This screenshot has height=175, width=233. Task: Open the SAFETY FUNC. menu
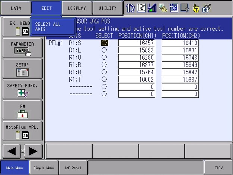[x=22, y=89]
